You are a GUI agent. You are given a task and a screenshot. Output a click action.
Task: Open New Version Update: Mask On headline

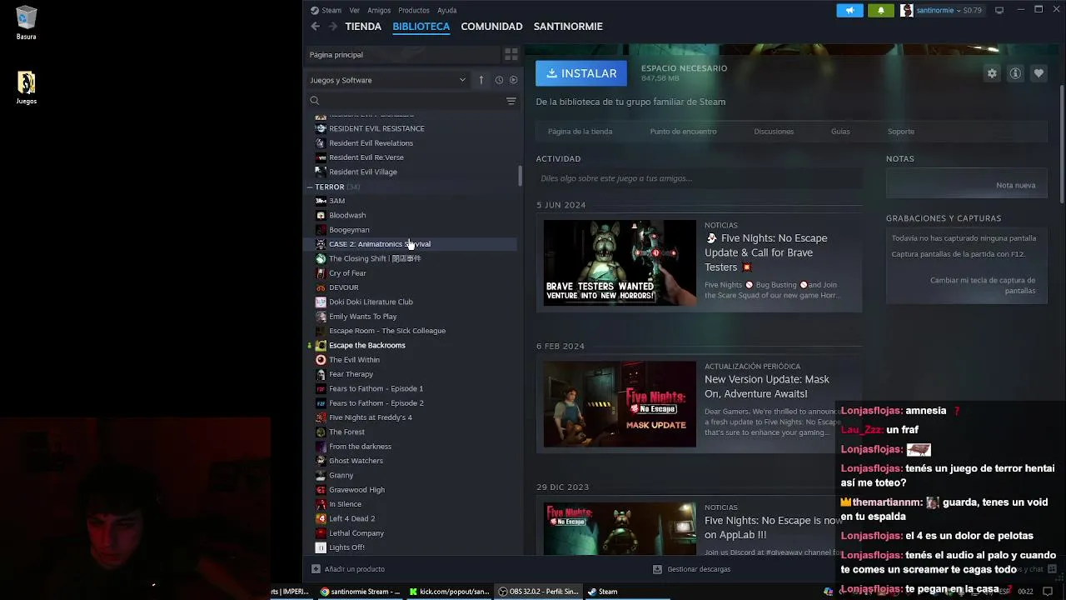click(767, 386)
